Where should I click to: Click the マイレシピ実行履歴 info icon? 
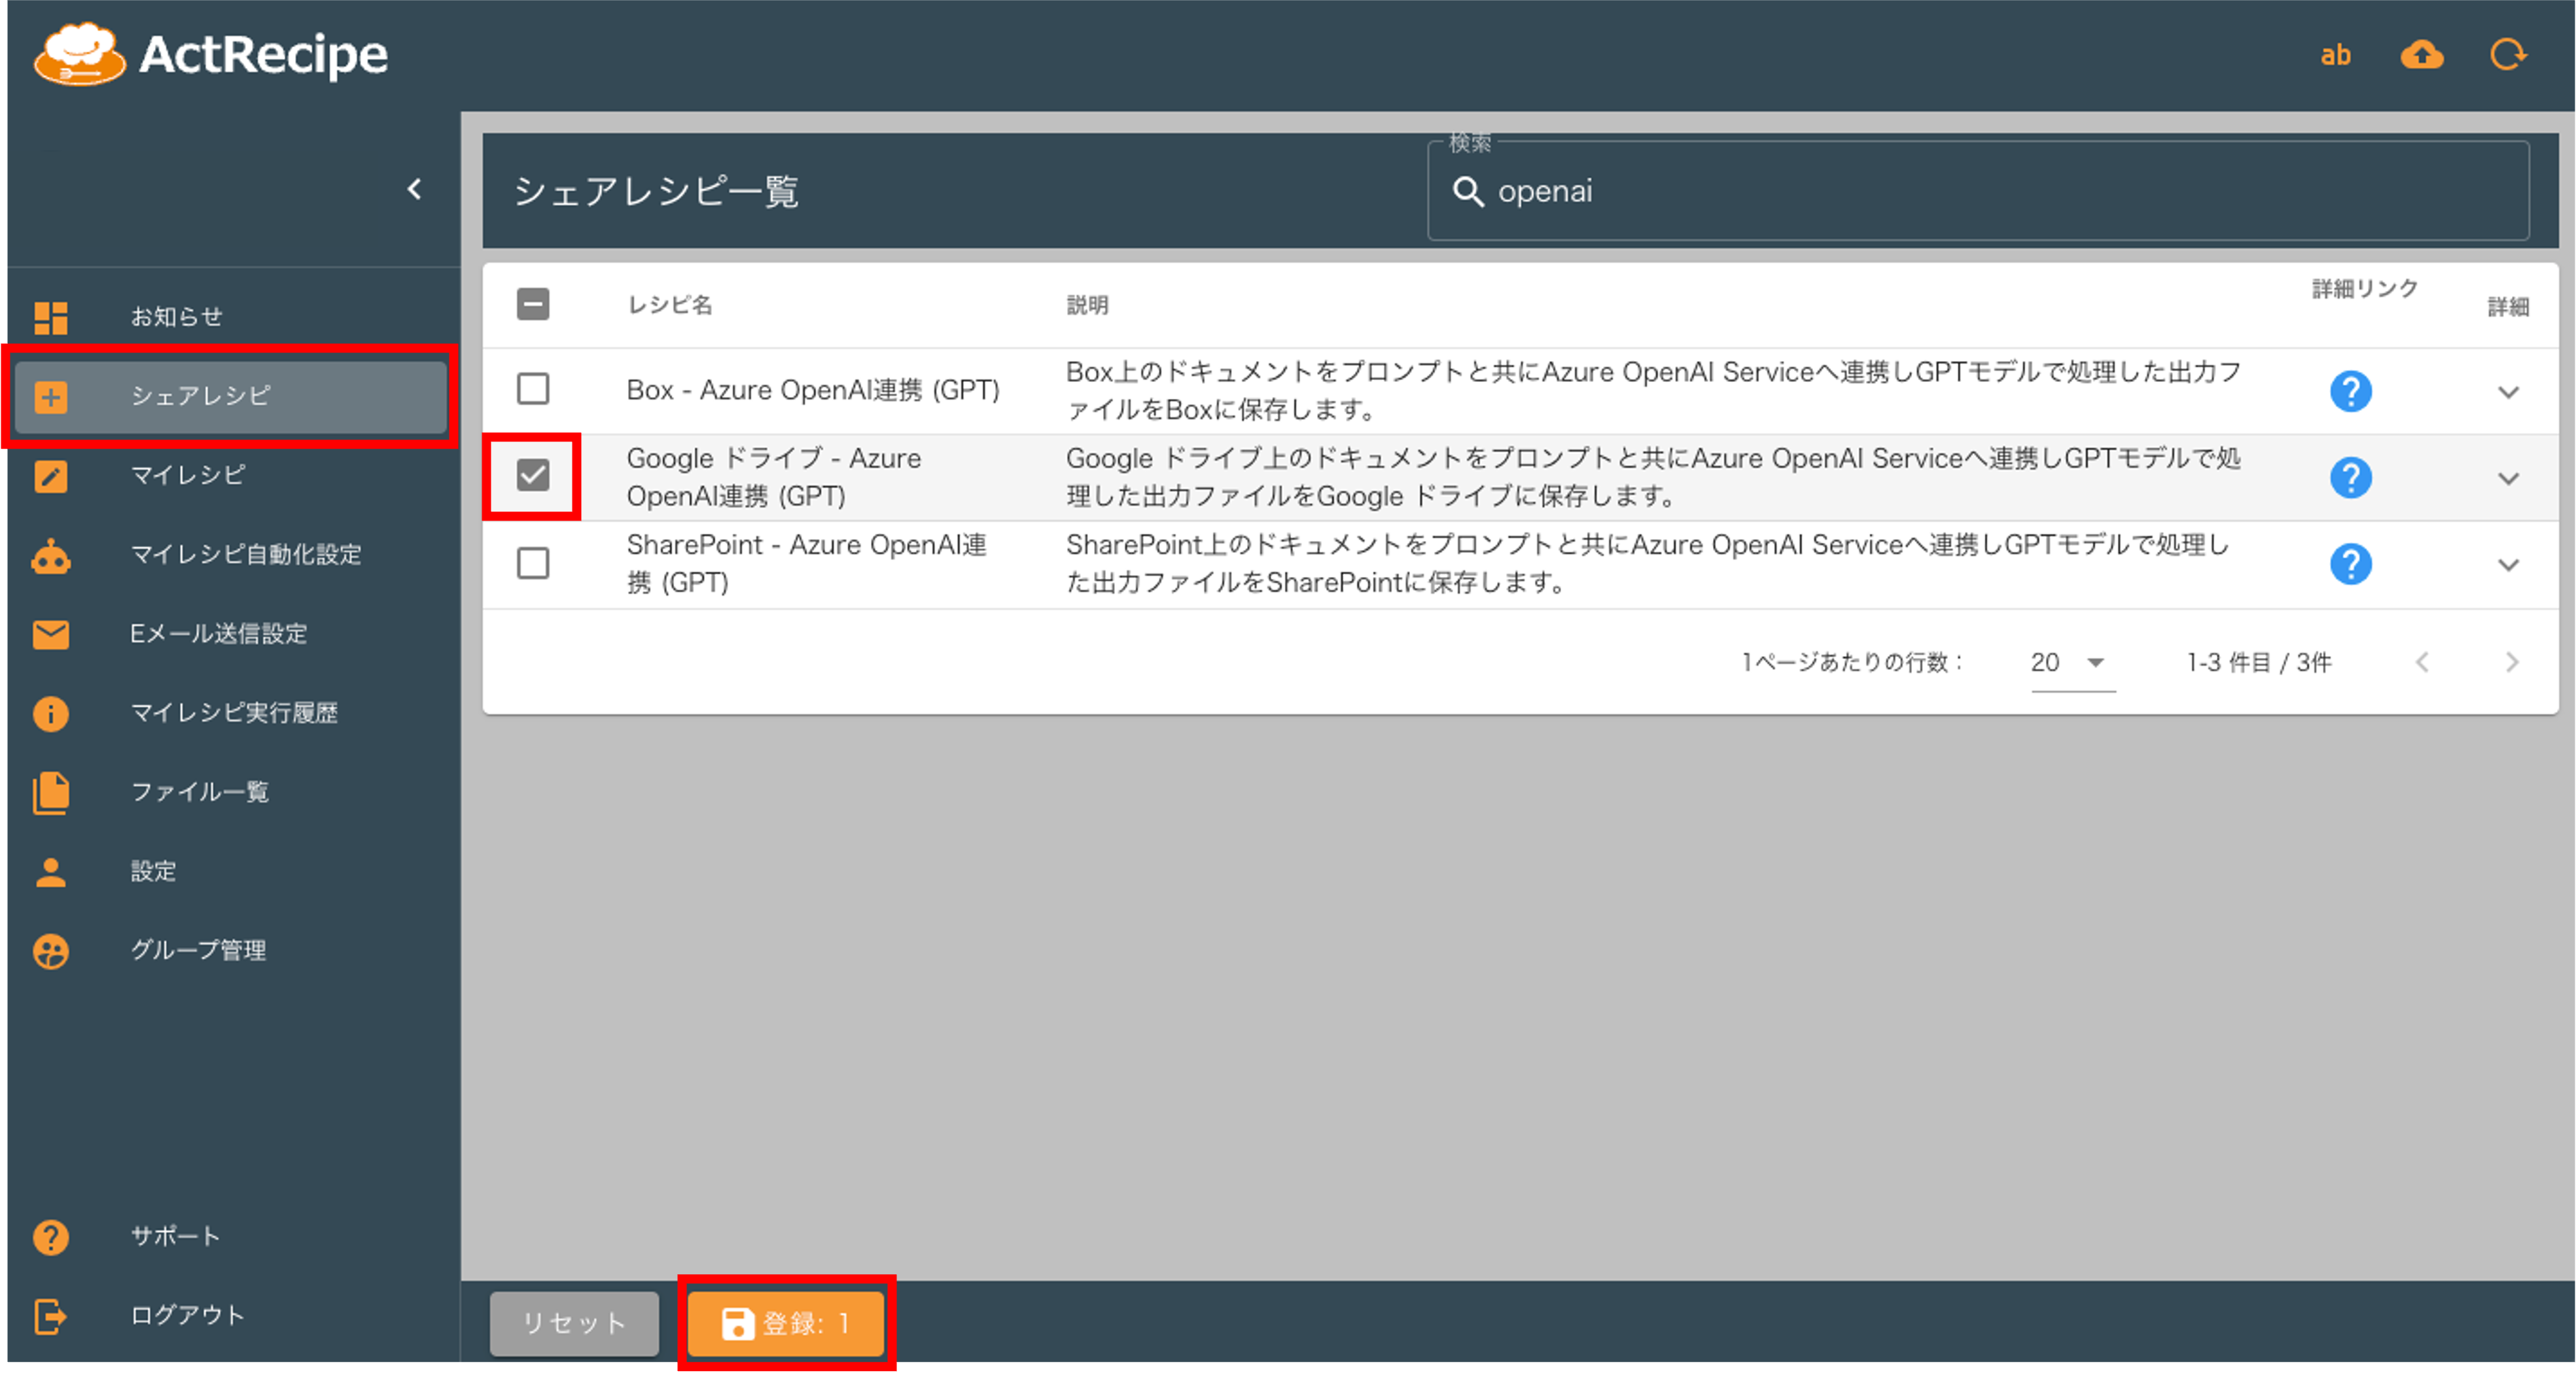pos(51,713)
